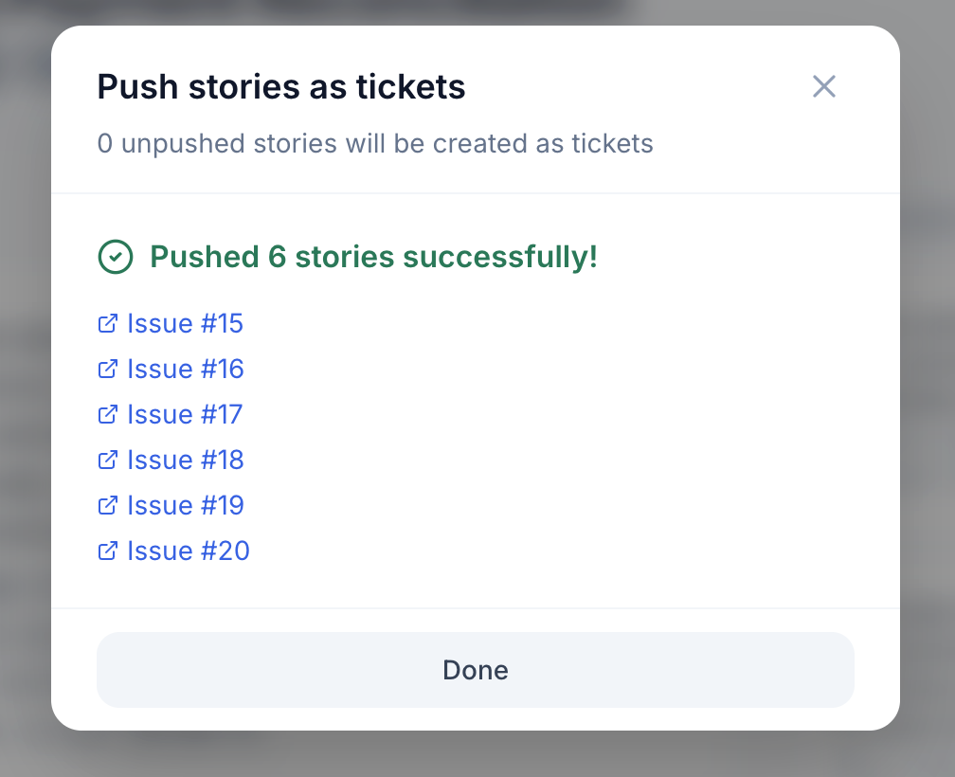Visit the Issue #18 link text
The height and width of the screenshot is (777, 955).
186,461
